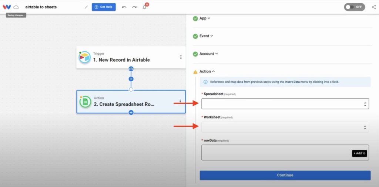Screen dimensions: 379x187
Task: Click the Google Sheets action icon
Action: click(x=85, y=102)
